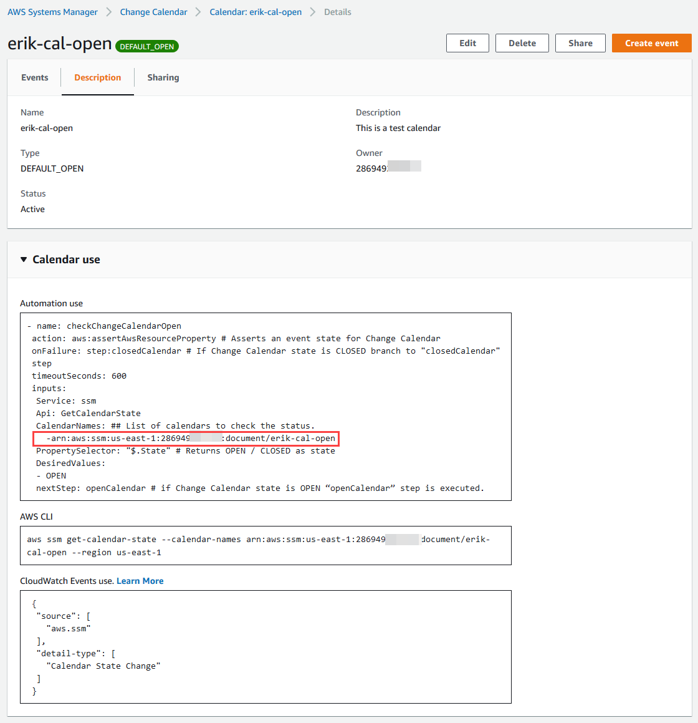Click the 'PropertySelector' line
The height and width of the screenshot is (723, 698).
[186, 450]
